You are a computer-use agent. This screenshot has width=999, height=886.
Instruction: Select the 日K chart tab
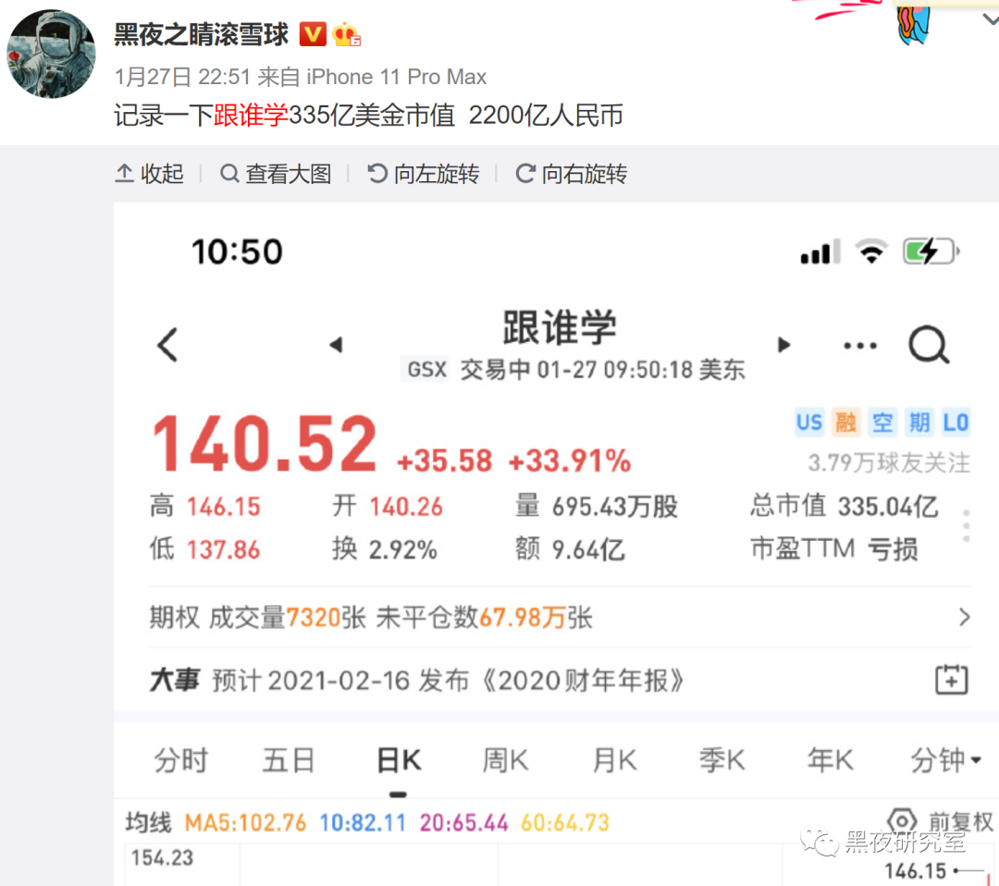pos(399,760)
